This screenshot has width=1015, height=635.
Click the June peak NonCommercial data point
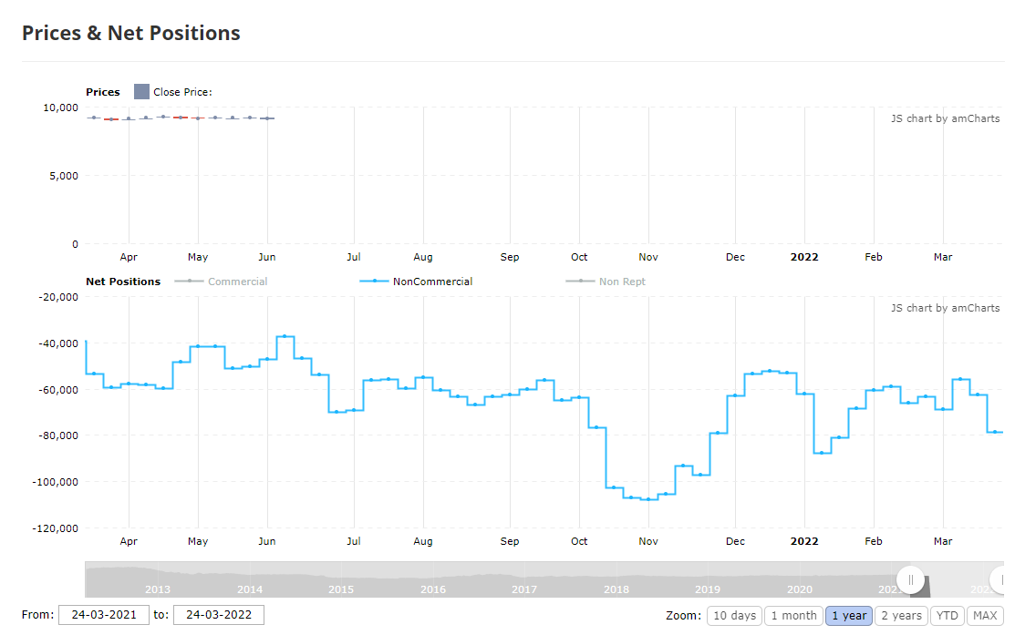point(285,336)
